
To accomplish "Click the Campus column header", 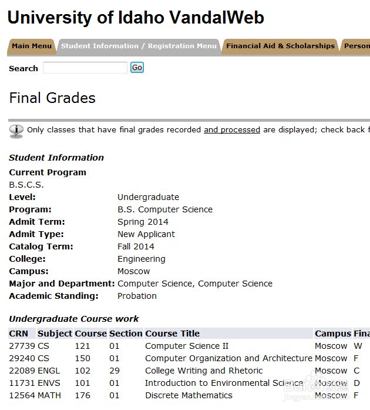I will coord(333,334).
